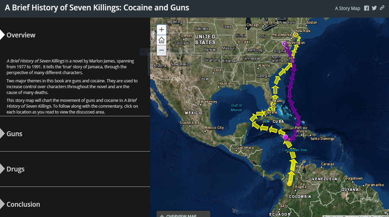389x217 pixels.
Task: Select the Washington purple marker
Action: pos(285,44)
